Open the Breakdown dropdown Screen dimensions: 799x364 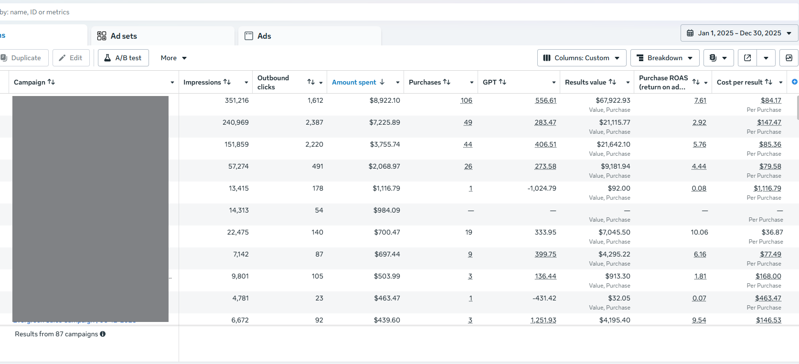pyautogui.click(x=664, y=58)
